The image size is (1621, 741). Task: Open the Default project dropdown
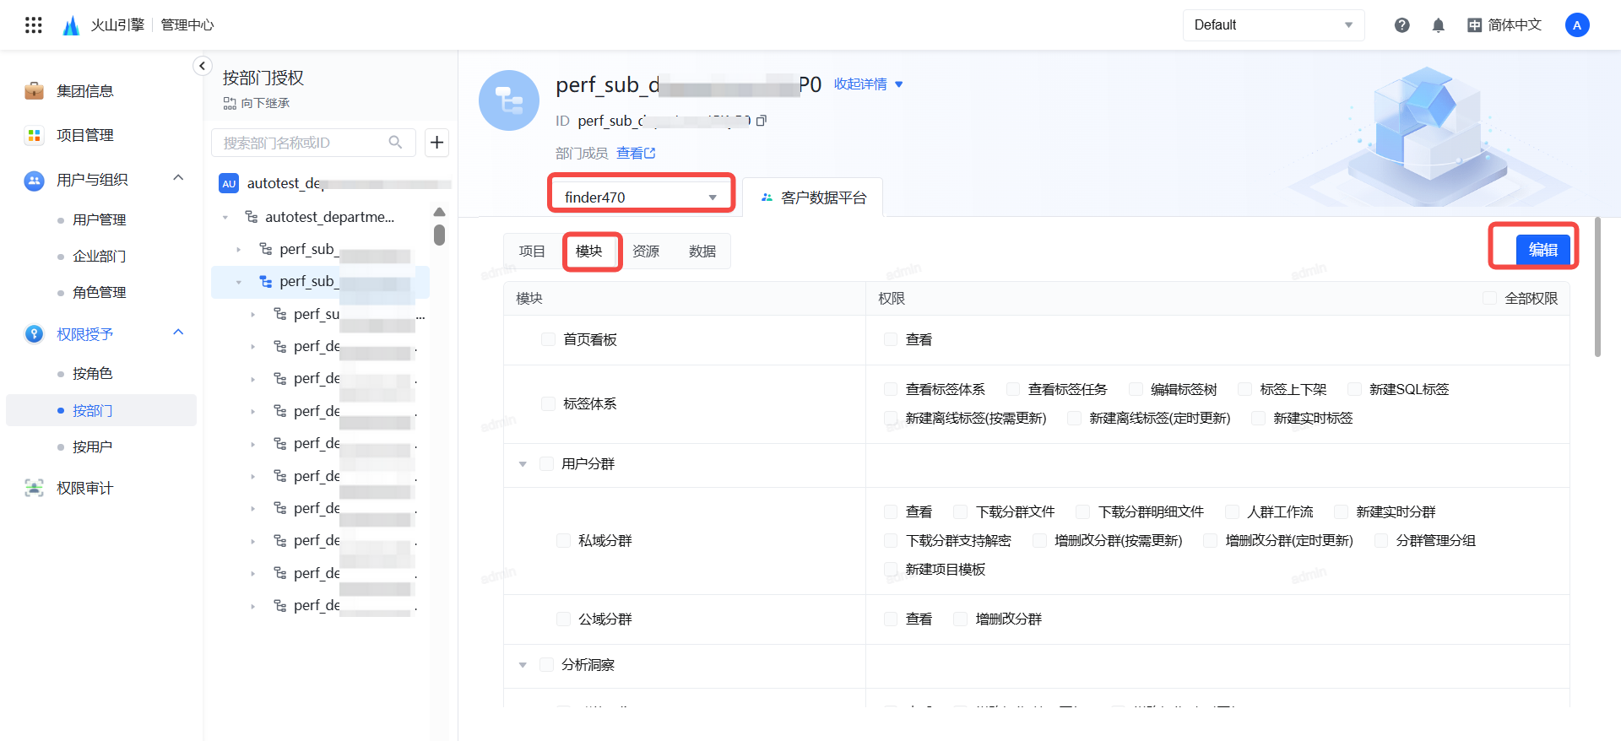click(1273, 25)
